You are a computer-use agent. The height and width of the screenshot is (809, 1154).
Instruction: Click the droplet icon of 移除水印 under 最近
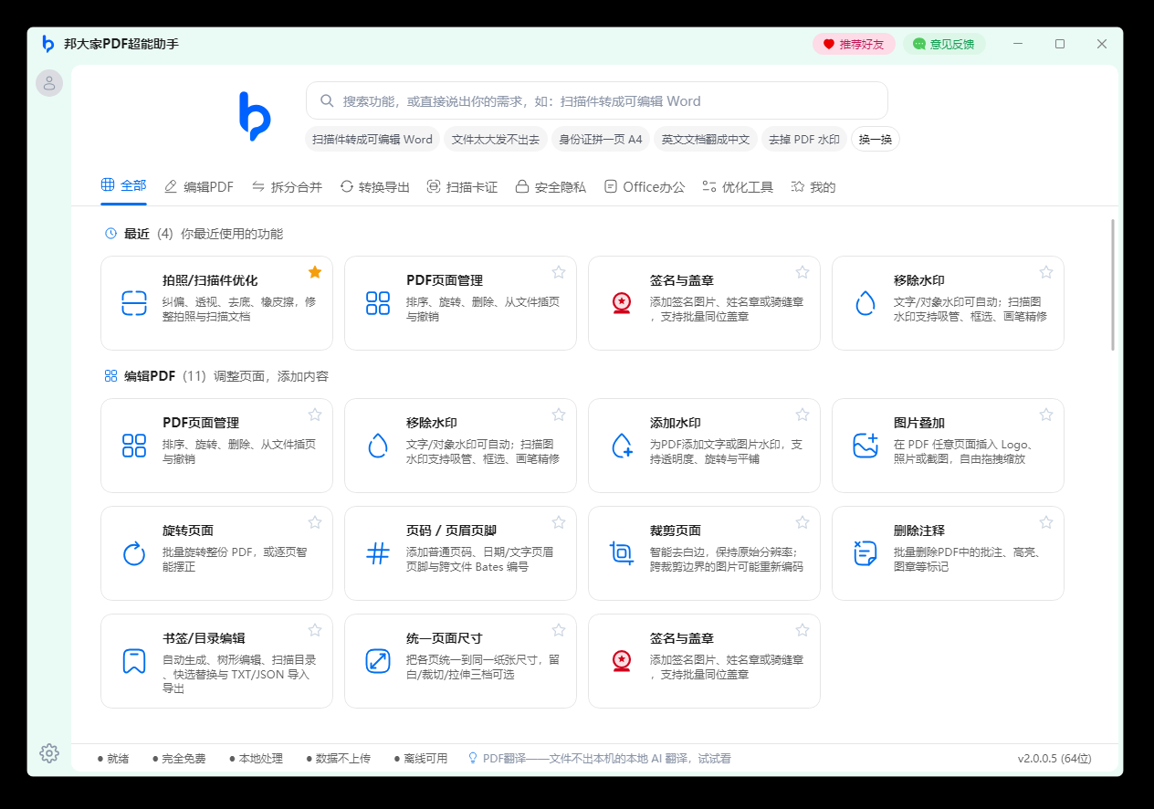(x=865, y=303)
